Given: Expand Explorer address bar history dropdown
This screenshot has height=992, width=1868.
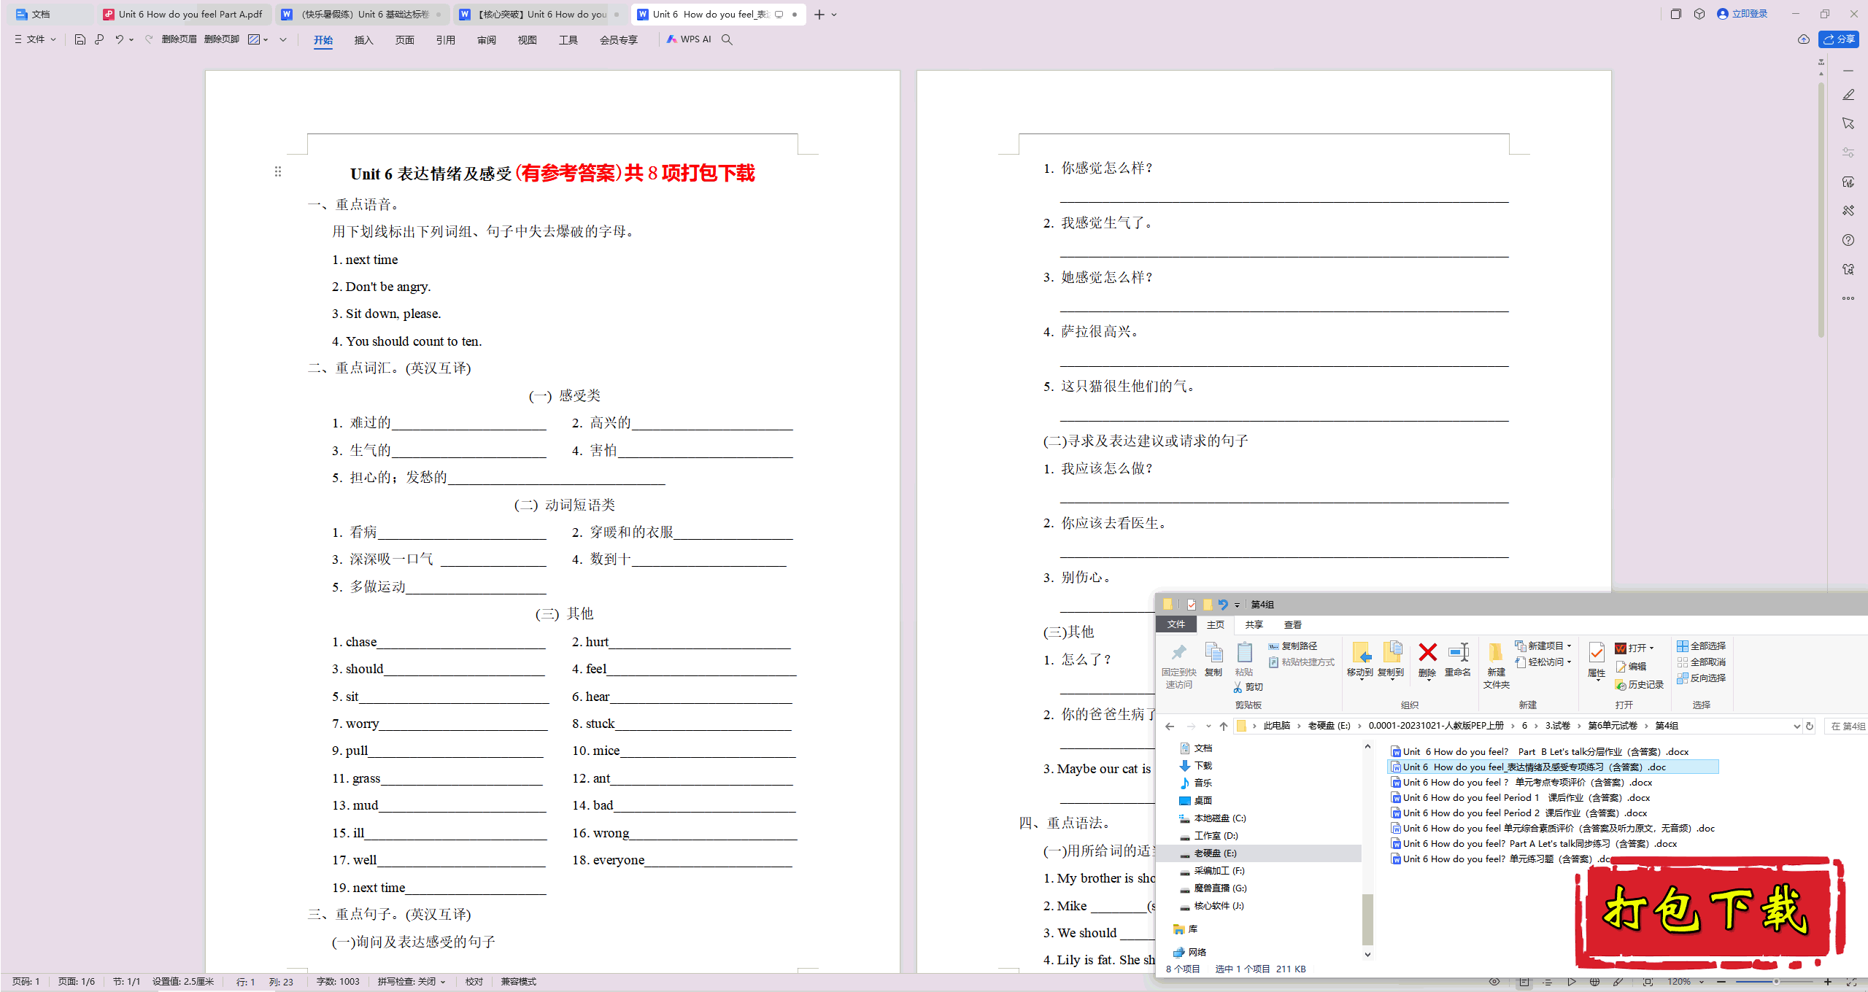Looking at the screenshot, I should [1796, 726].
